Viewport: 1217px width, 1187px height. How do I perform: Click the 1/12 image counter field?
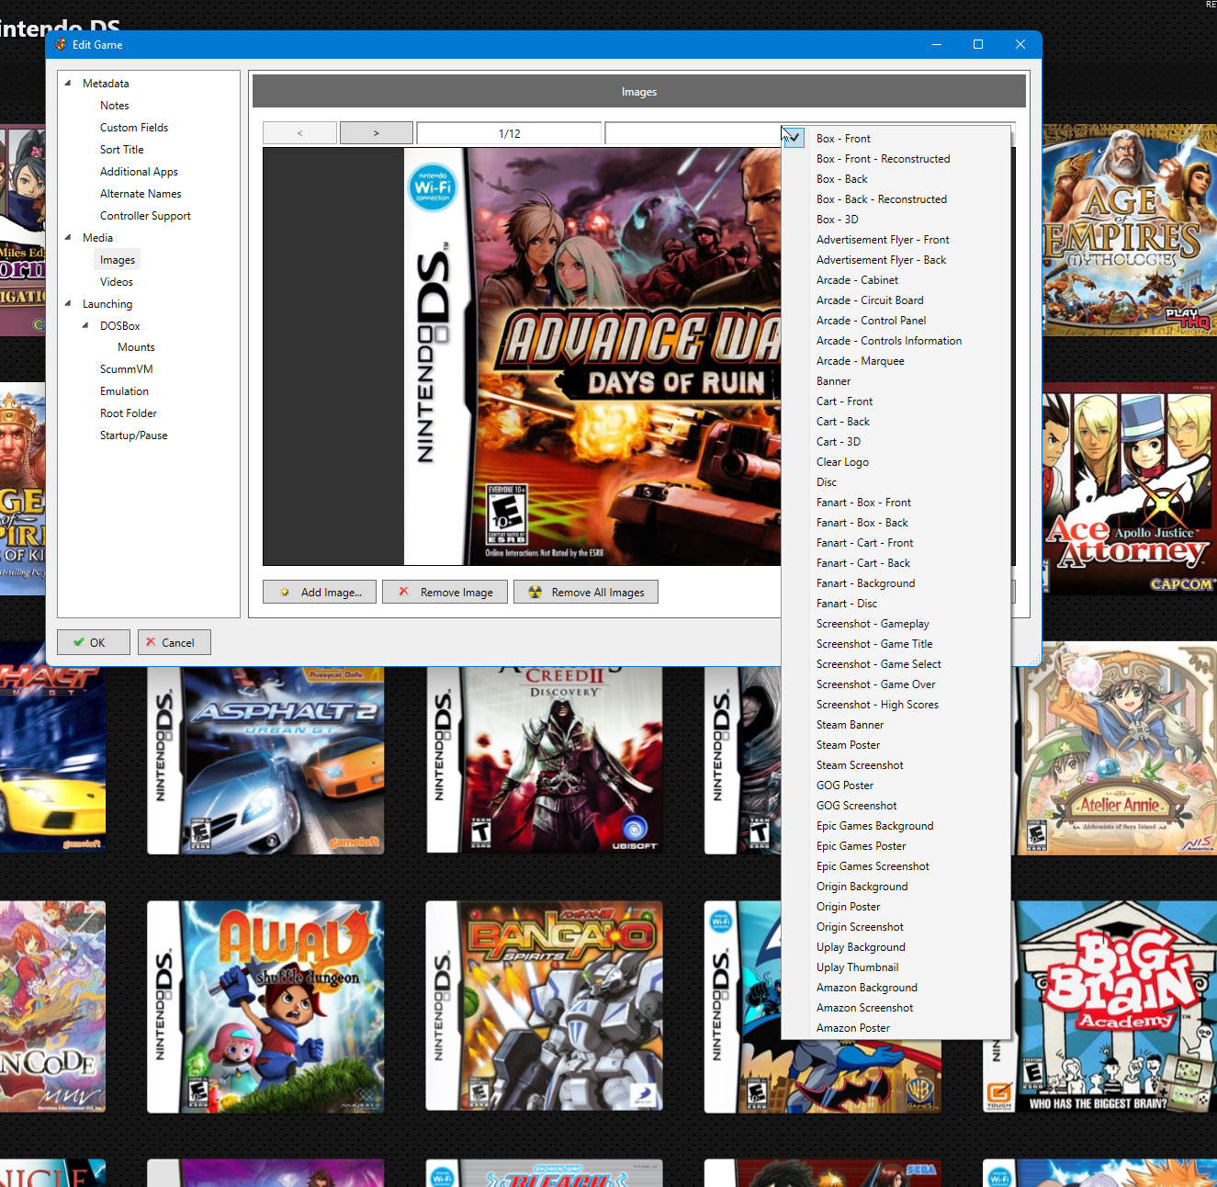(x=509, y=133)
